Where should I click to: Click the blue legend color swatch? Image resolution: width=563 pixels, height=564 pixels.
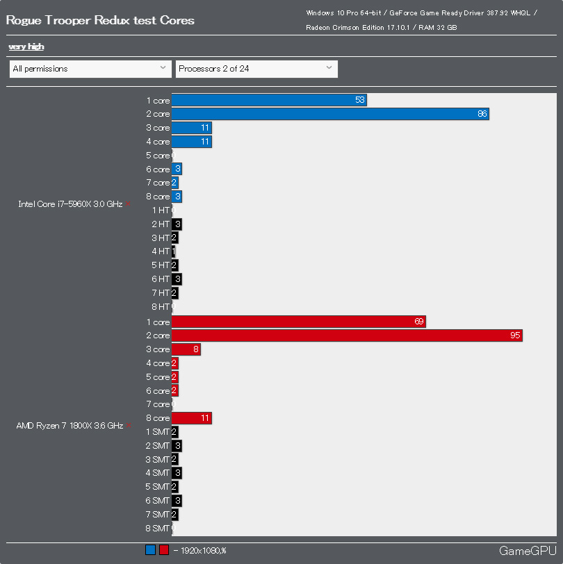click(151, 550)
